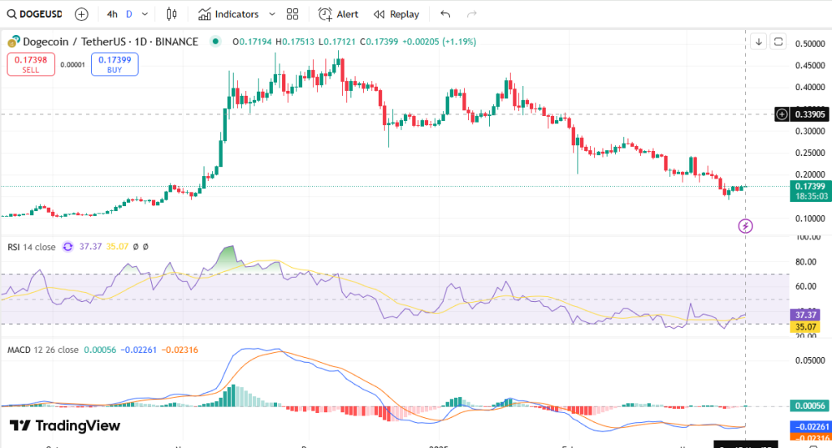Click the add symbol plus icon

tap(81, 15)
